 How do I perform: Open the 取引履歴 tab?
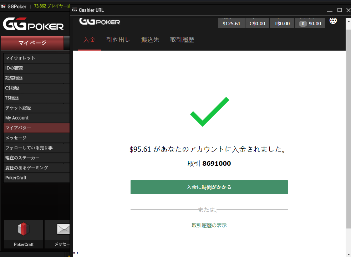(x=182, y=40)
